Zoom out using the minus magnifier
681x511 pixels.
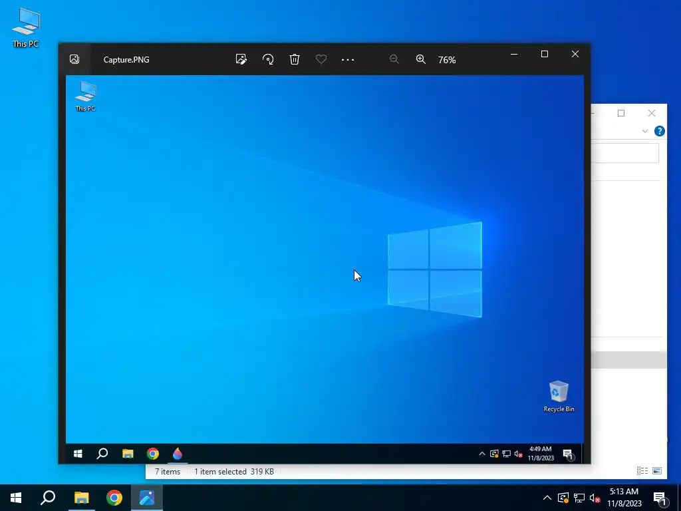pos(394,59)
